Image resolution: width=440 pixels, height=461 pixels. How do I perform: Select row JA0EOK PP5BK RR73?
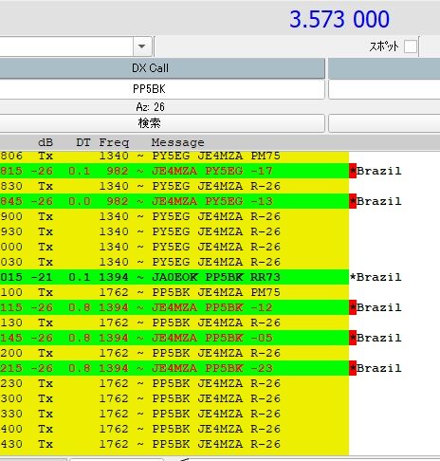174,277
